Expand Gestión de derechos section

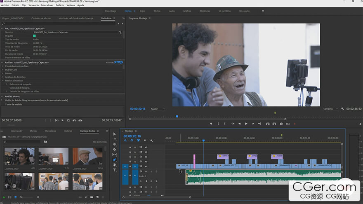[2, 77]
